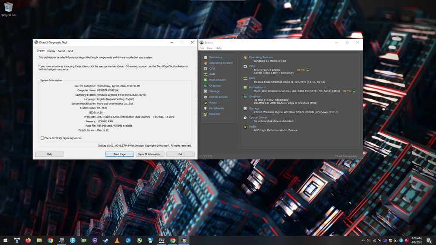The image size is (436, 245).
Task: Open the Windows notification center
Action: click(429, 240)
